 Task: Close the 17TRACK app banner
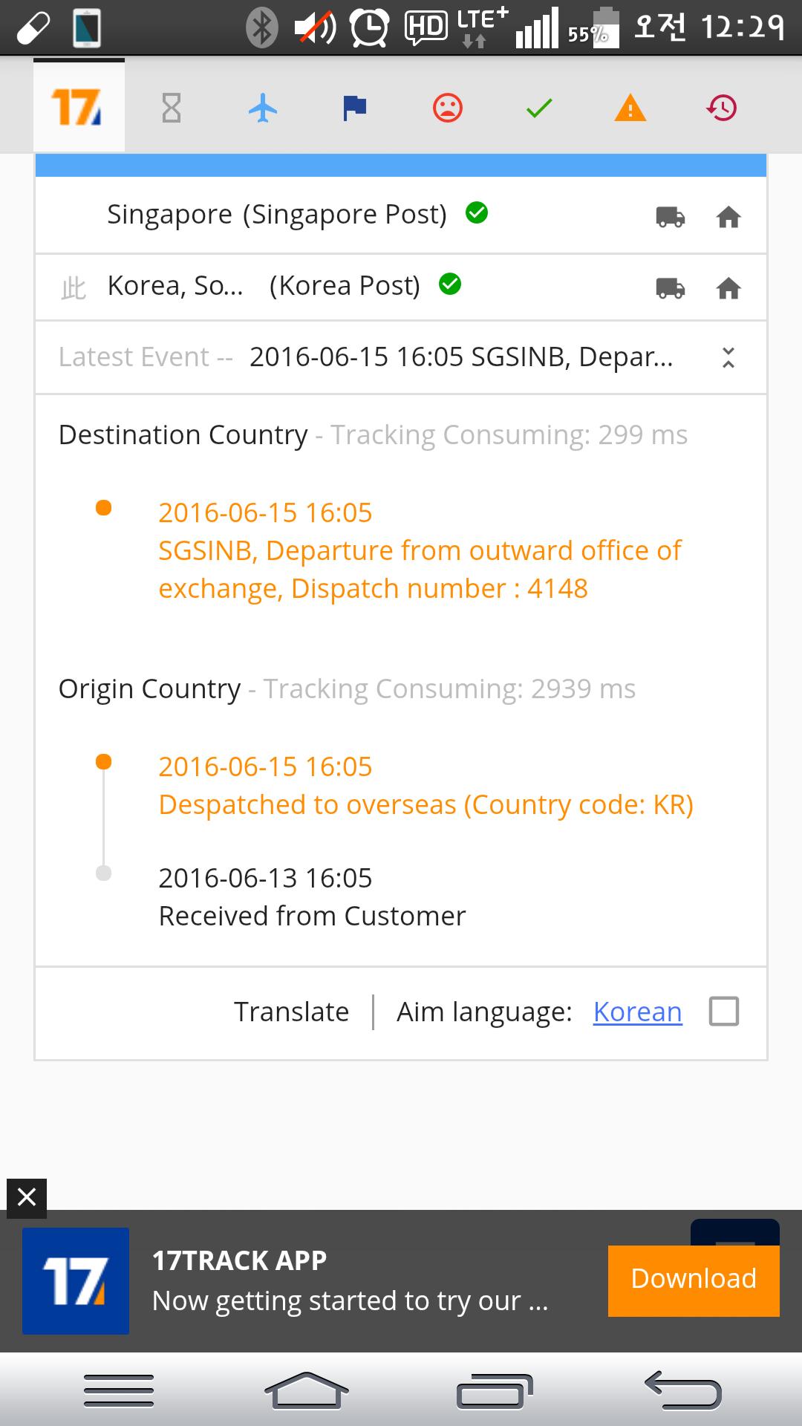pos(27,1197)
